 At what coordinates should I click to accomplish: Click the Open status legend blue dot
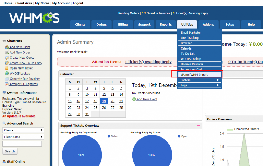coord(179,136)
